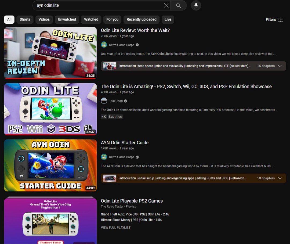Select the All filter chip

[9, 19]
